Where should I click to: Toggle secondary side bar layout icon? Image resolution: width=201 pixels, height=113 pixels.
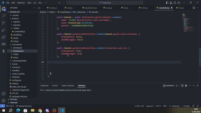(175, 3)
